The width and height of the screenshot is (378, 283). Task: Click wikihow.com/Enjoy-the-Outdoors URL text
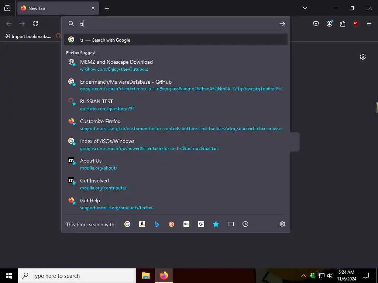click(x=114, y=69)
